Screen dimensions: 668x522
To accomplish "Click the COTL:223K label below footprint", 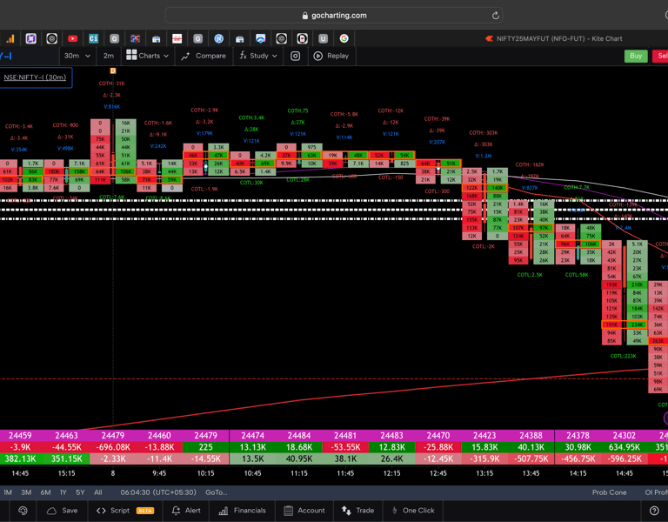I will pyautogui.click(x=623, y=356).
